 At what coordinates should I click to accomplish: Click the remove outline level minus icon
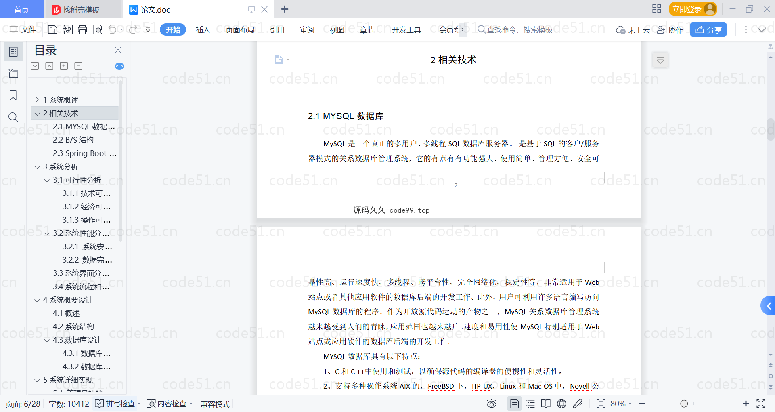tap(79, 66)
